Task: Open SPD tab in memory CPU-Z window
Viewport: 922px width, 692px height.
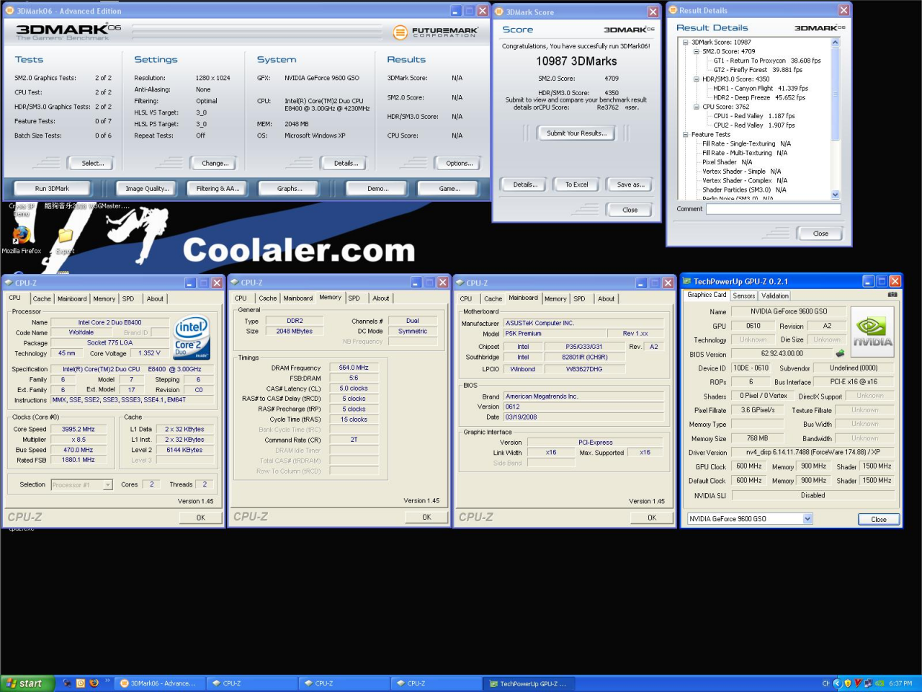Action: tap(354, 298)
